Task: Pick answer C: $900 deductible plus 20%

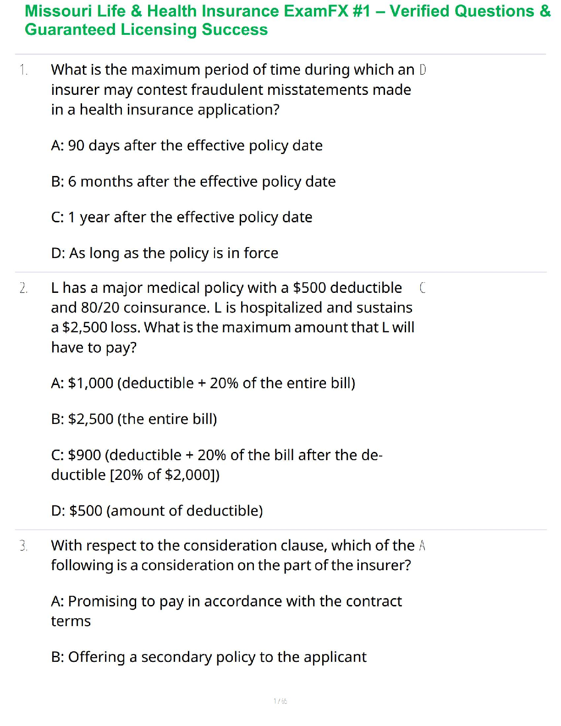Action: (x=216, y=465)
